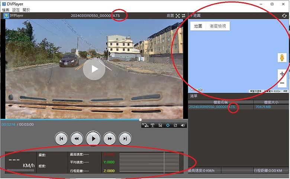Toggle the blue circular loop icon
This screenshot has height=179, width=290.
[x=168, y=125]
